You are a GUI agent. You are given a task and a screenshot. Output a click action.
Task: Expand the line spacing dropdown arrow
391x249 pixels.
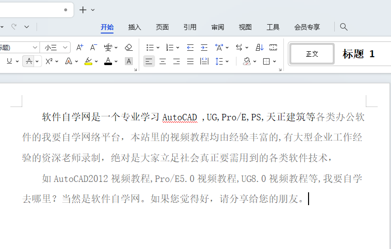(x=227, y=61)
